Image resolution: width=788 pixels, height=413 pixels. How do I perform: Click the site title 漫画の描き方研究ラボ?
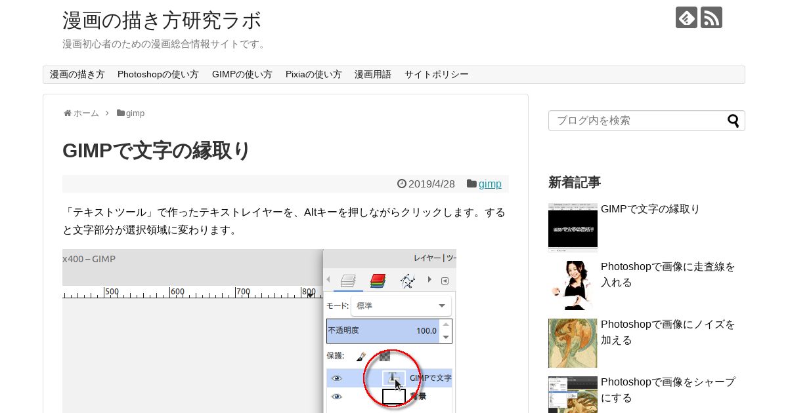(x=162, y=20)
